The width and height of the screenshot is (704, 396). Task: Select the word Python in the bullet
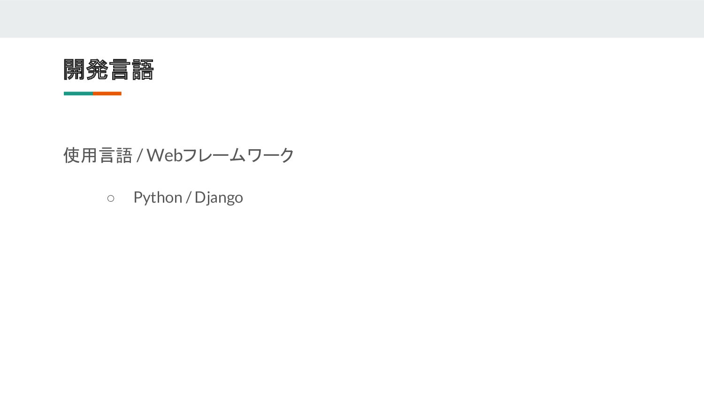158,198
